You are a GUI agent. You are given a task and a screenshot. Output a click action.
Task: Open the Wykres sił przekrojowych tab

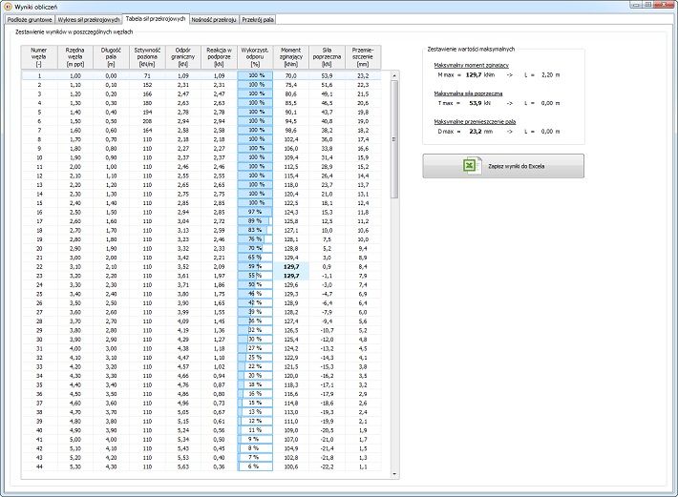89,20
